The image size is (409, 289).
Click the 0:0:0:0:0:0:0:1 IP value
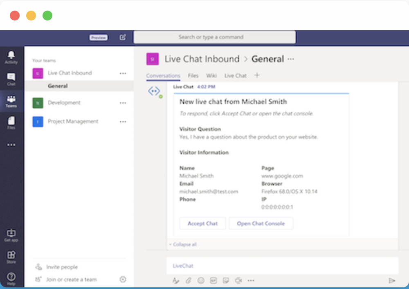pos(277,207)
